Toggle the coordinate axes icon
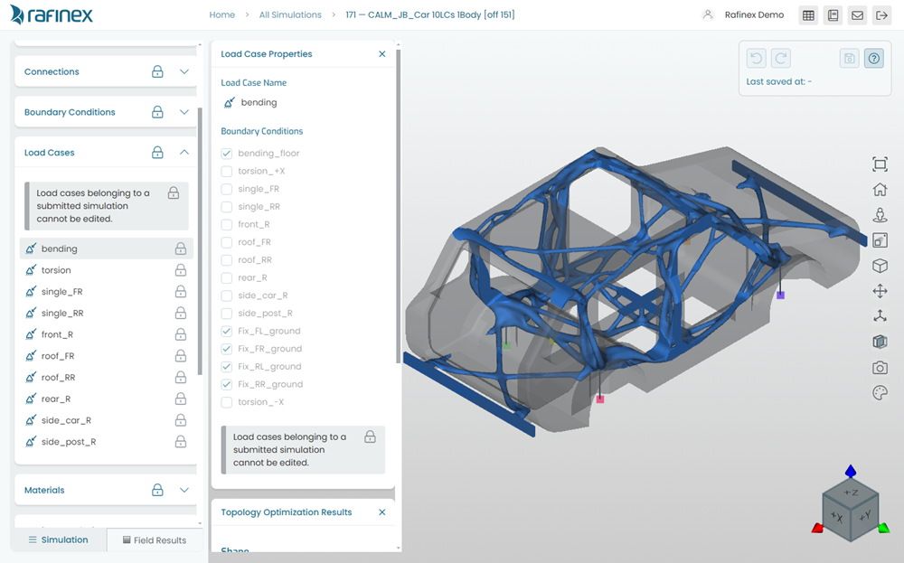The height and width of the screenshot is (563, 904). [x=880, y=316]
